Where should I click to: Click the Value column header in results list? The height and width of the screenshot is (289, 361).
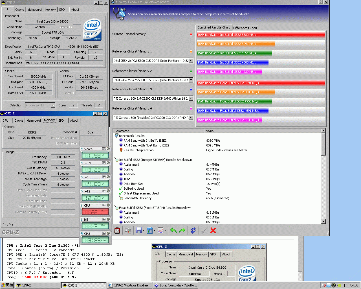(x=263, y=131)
